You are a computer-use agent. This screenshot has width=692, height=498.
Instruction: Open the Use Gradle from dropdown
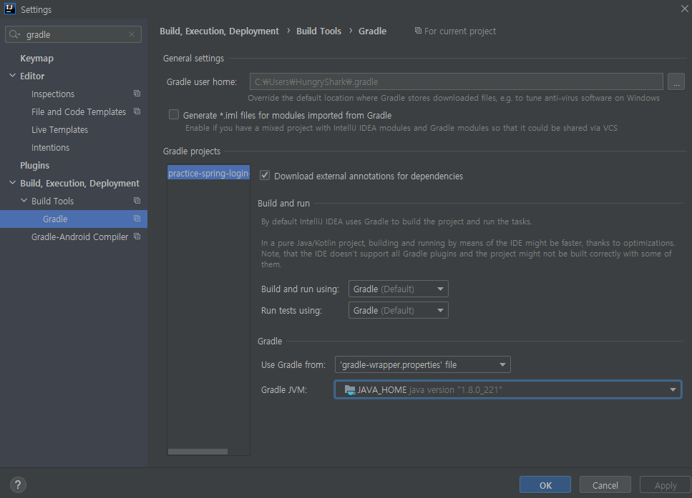coord(423,364)
